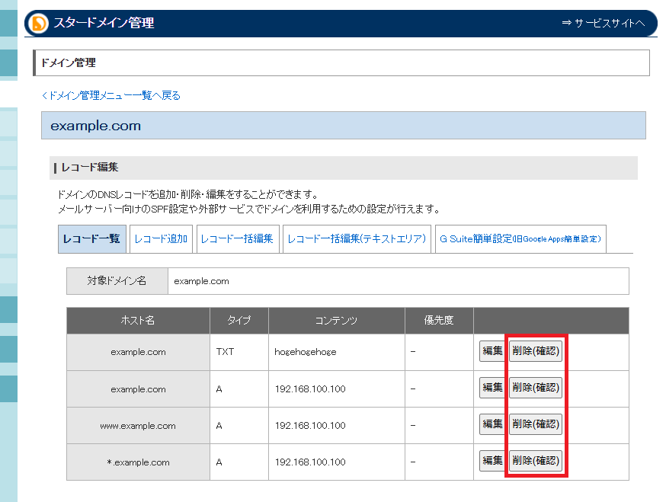Click 編集 for the TXT hogehogehoge record
This screenshot has width=666, height=502.
tap(493, 351)
